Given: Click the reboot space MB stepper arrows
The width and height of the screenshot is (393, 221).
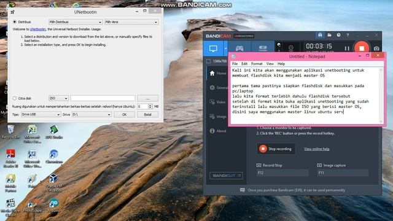Looking at the screenshot, I should [150, 106].
